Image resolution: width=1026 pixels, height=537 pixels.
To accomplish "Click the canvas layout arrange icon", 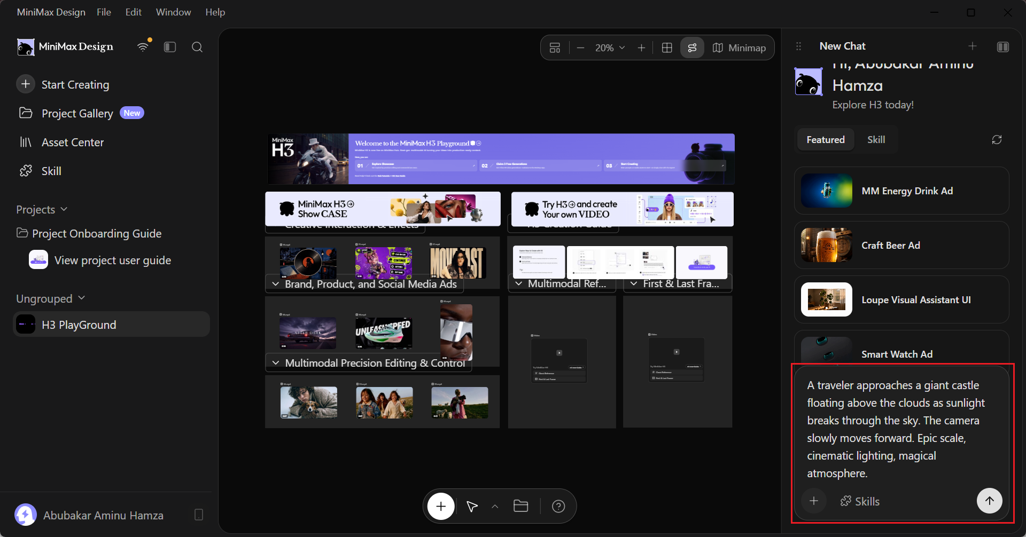I will (x=555, y=48).
